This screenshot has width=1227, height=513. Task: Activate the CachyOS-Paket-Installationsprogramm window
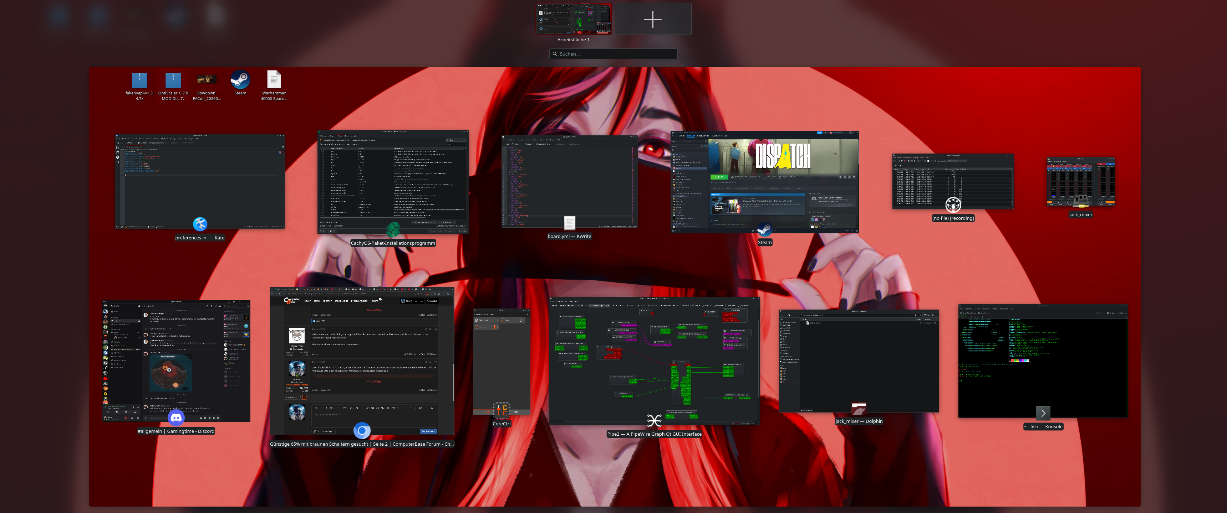point(393,181)
